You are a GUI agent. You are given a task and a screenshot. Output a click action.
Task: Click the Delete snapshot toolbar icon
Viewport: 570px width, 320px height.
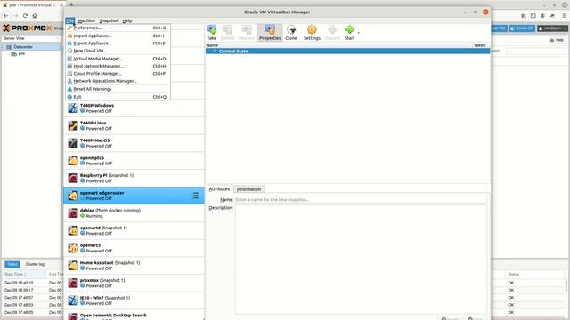click(x=228, y=32)
